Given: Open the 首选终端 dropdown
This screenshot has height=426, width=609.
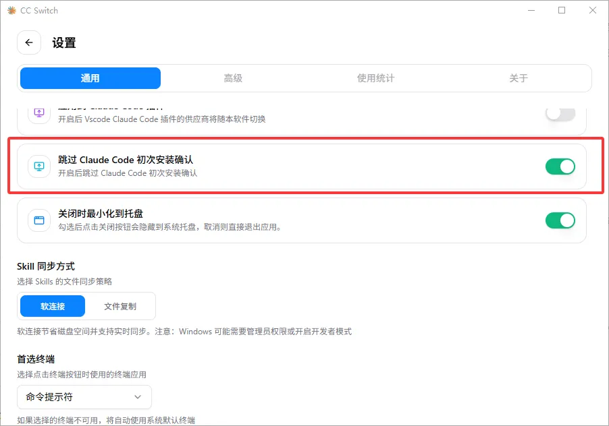Looking at the screenshot, I should (84, 397).
